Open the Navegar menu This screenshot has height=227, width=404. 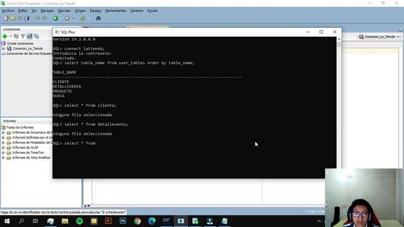click(47, 11)
